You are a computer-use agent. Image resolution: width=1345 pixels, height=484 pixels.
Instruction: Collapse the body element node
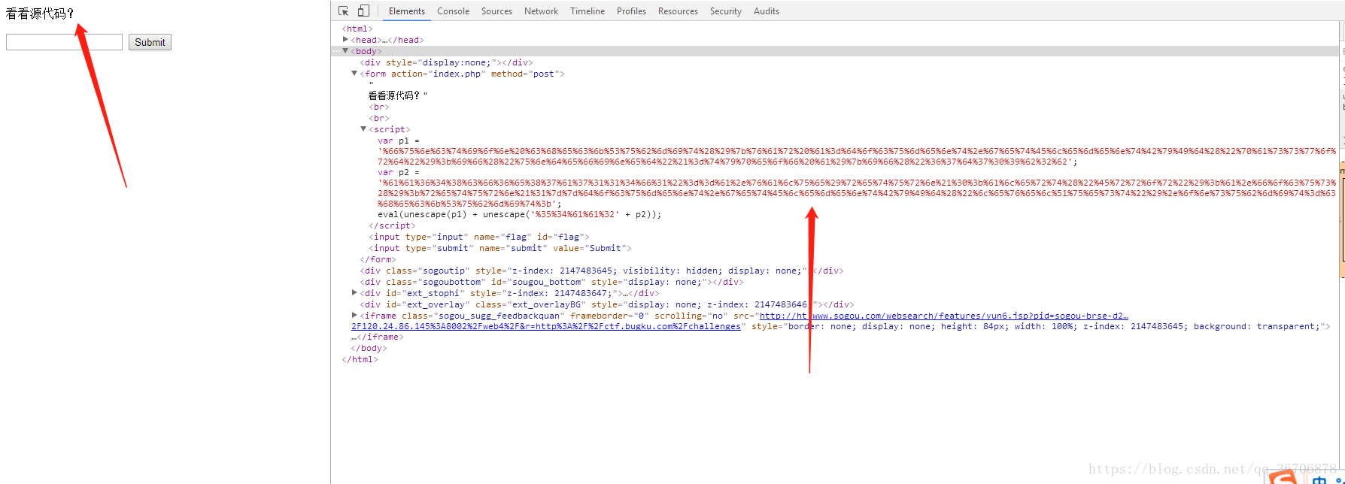(345, 51)
